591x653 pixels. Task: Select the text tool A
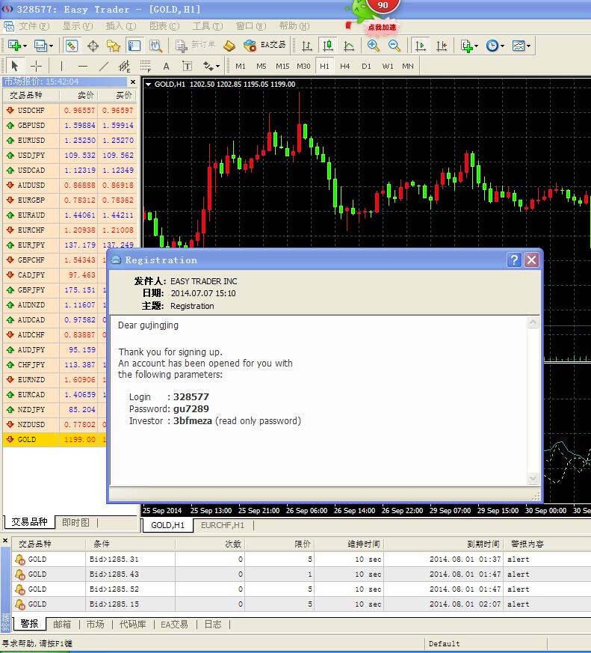[167, 66]
